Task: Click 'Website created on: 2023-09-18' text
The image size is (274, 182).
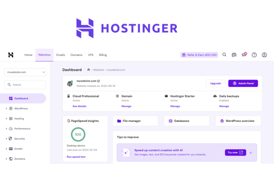Action: tap(96, 86)
